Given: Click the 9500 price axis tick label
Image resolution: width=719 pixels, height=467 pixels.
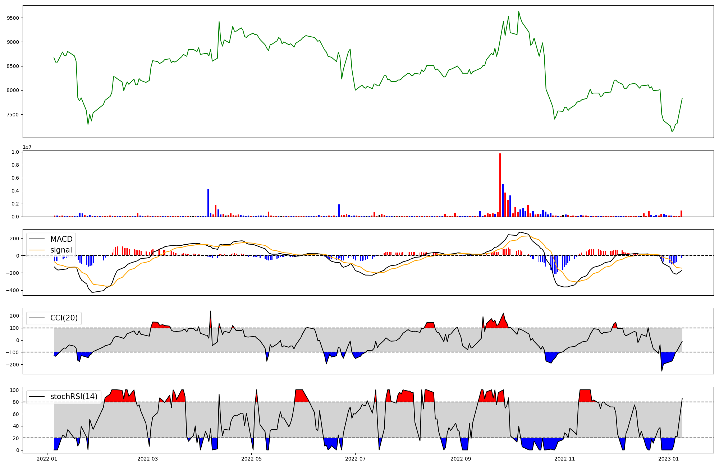Looking at the screenshot, I should pos(13,18).
